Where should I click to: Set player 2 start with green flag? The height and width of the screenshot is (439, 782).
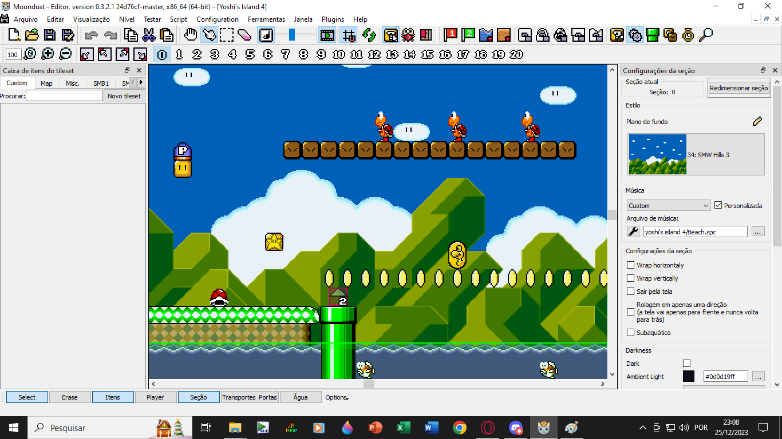click(x=469, y=35)
